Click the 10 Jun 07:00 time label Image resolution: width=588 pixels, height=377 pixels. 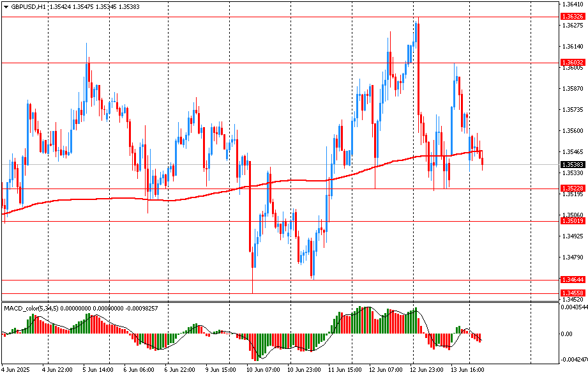(x=262, y=369)
